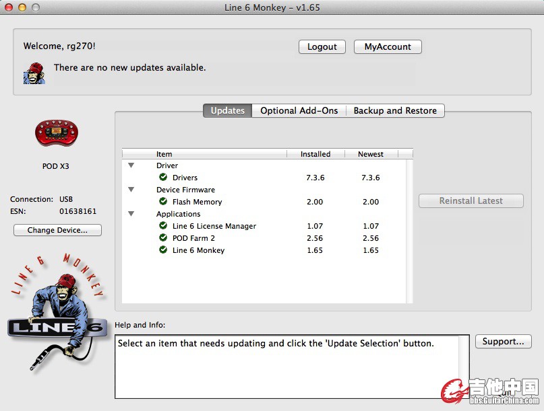Click the ESN value 01638161
Viewport: 544px width, 411px height.
tap(78, 211)
